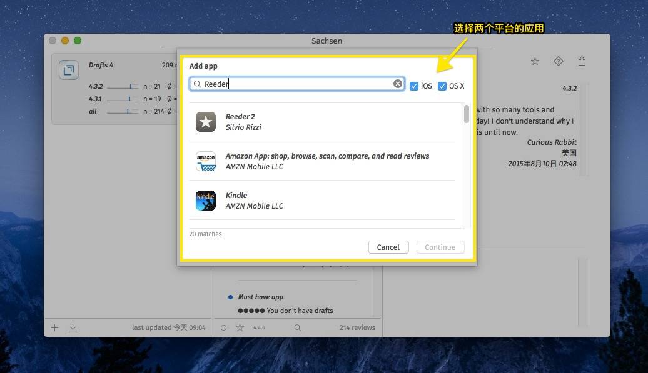The image size is (648, 373).
Task: Click the search results scrollbar thumb
Action: point(467,114)
